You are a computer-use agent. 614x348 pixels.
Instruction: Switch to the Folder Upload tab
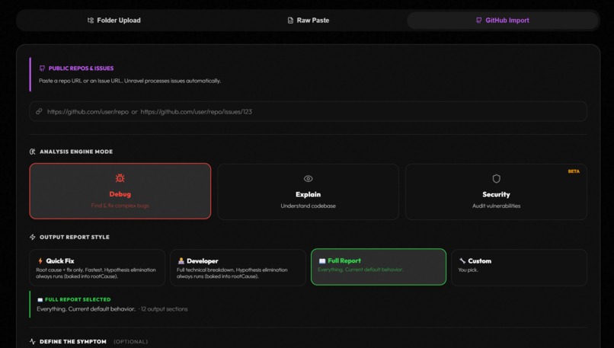pyautogui.click(x=114, y=21)
